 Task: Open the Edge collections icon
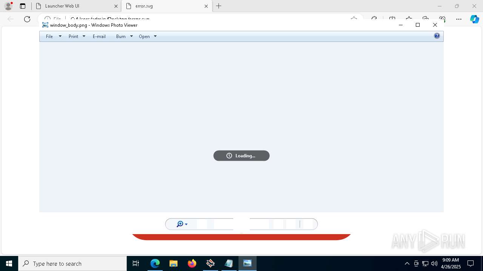(426, 19)
